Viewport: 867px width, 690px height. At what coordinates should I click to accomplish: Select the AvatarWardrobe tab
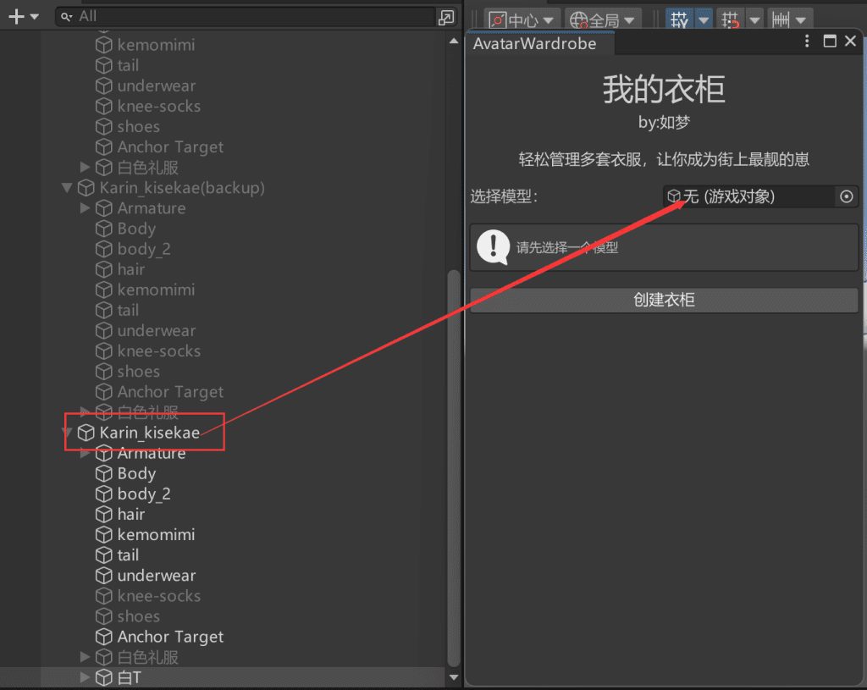click(534, 44)
